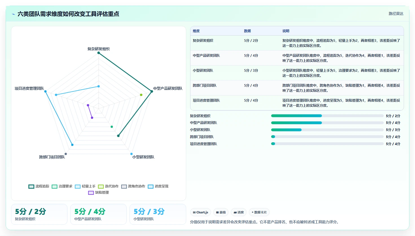
Task: Click the 中型产品研发团队 radar axis label
Action: click(168, 88)
